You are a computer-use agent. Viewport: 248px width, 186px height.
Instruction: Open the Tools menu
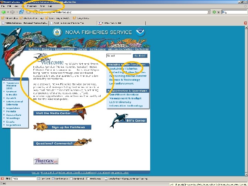[x=42, y=6]
